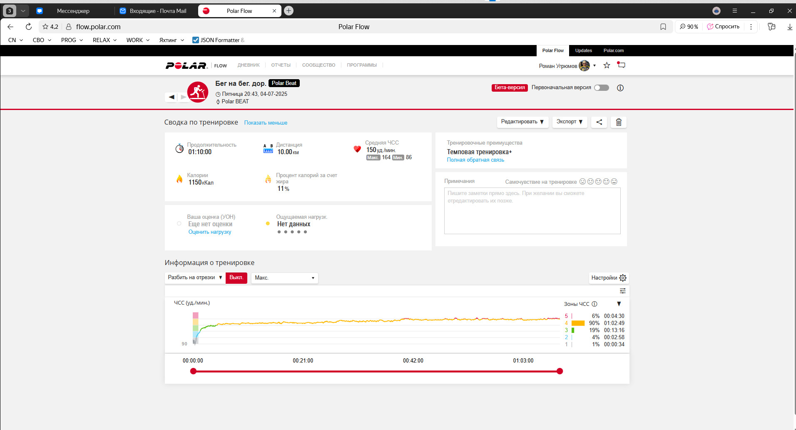Click the red treadmill running sport icon

click(198, 92)
